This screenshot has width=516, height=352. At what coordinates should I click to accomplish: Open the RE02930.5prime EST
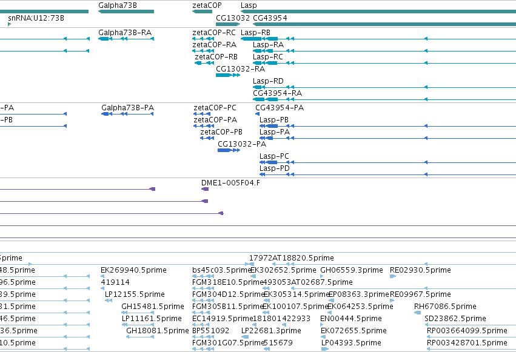point(392,276)
